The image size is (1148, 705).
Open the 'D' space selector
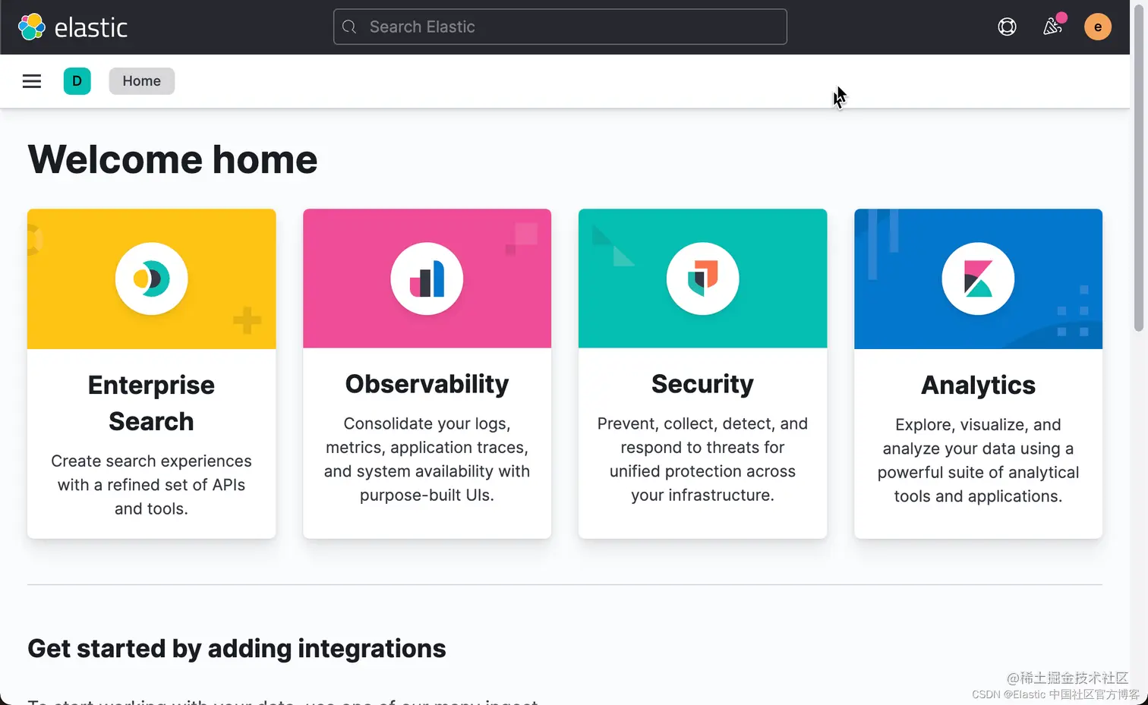point(77,81)
